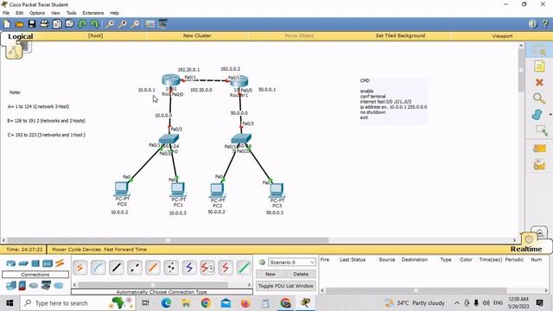The height and width of the screenshot is (311, 553).
Task: Click the New scenario button
Action: [x=270, y=274]
